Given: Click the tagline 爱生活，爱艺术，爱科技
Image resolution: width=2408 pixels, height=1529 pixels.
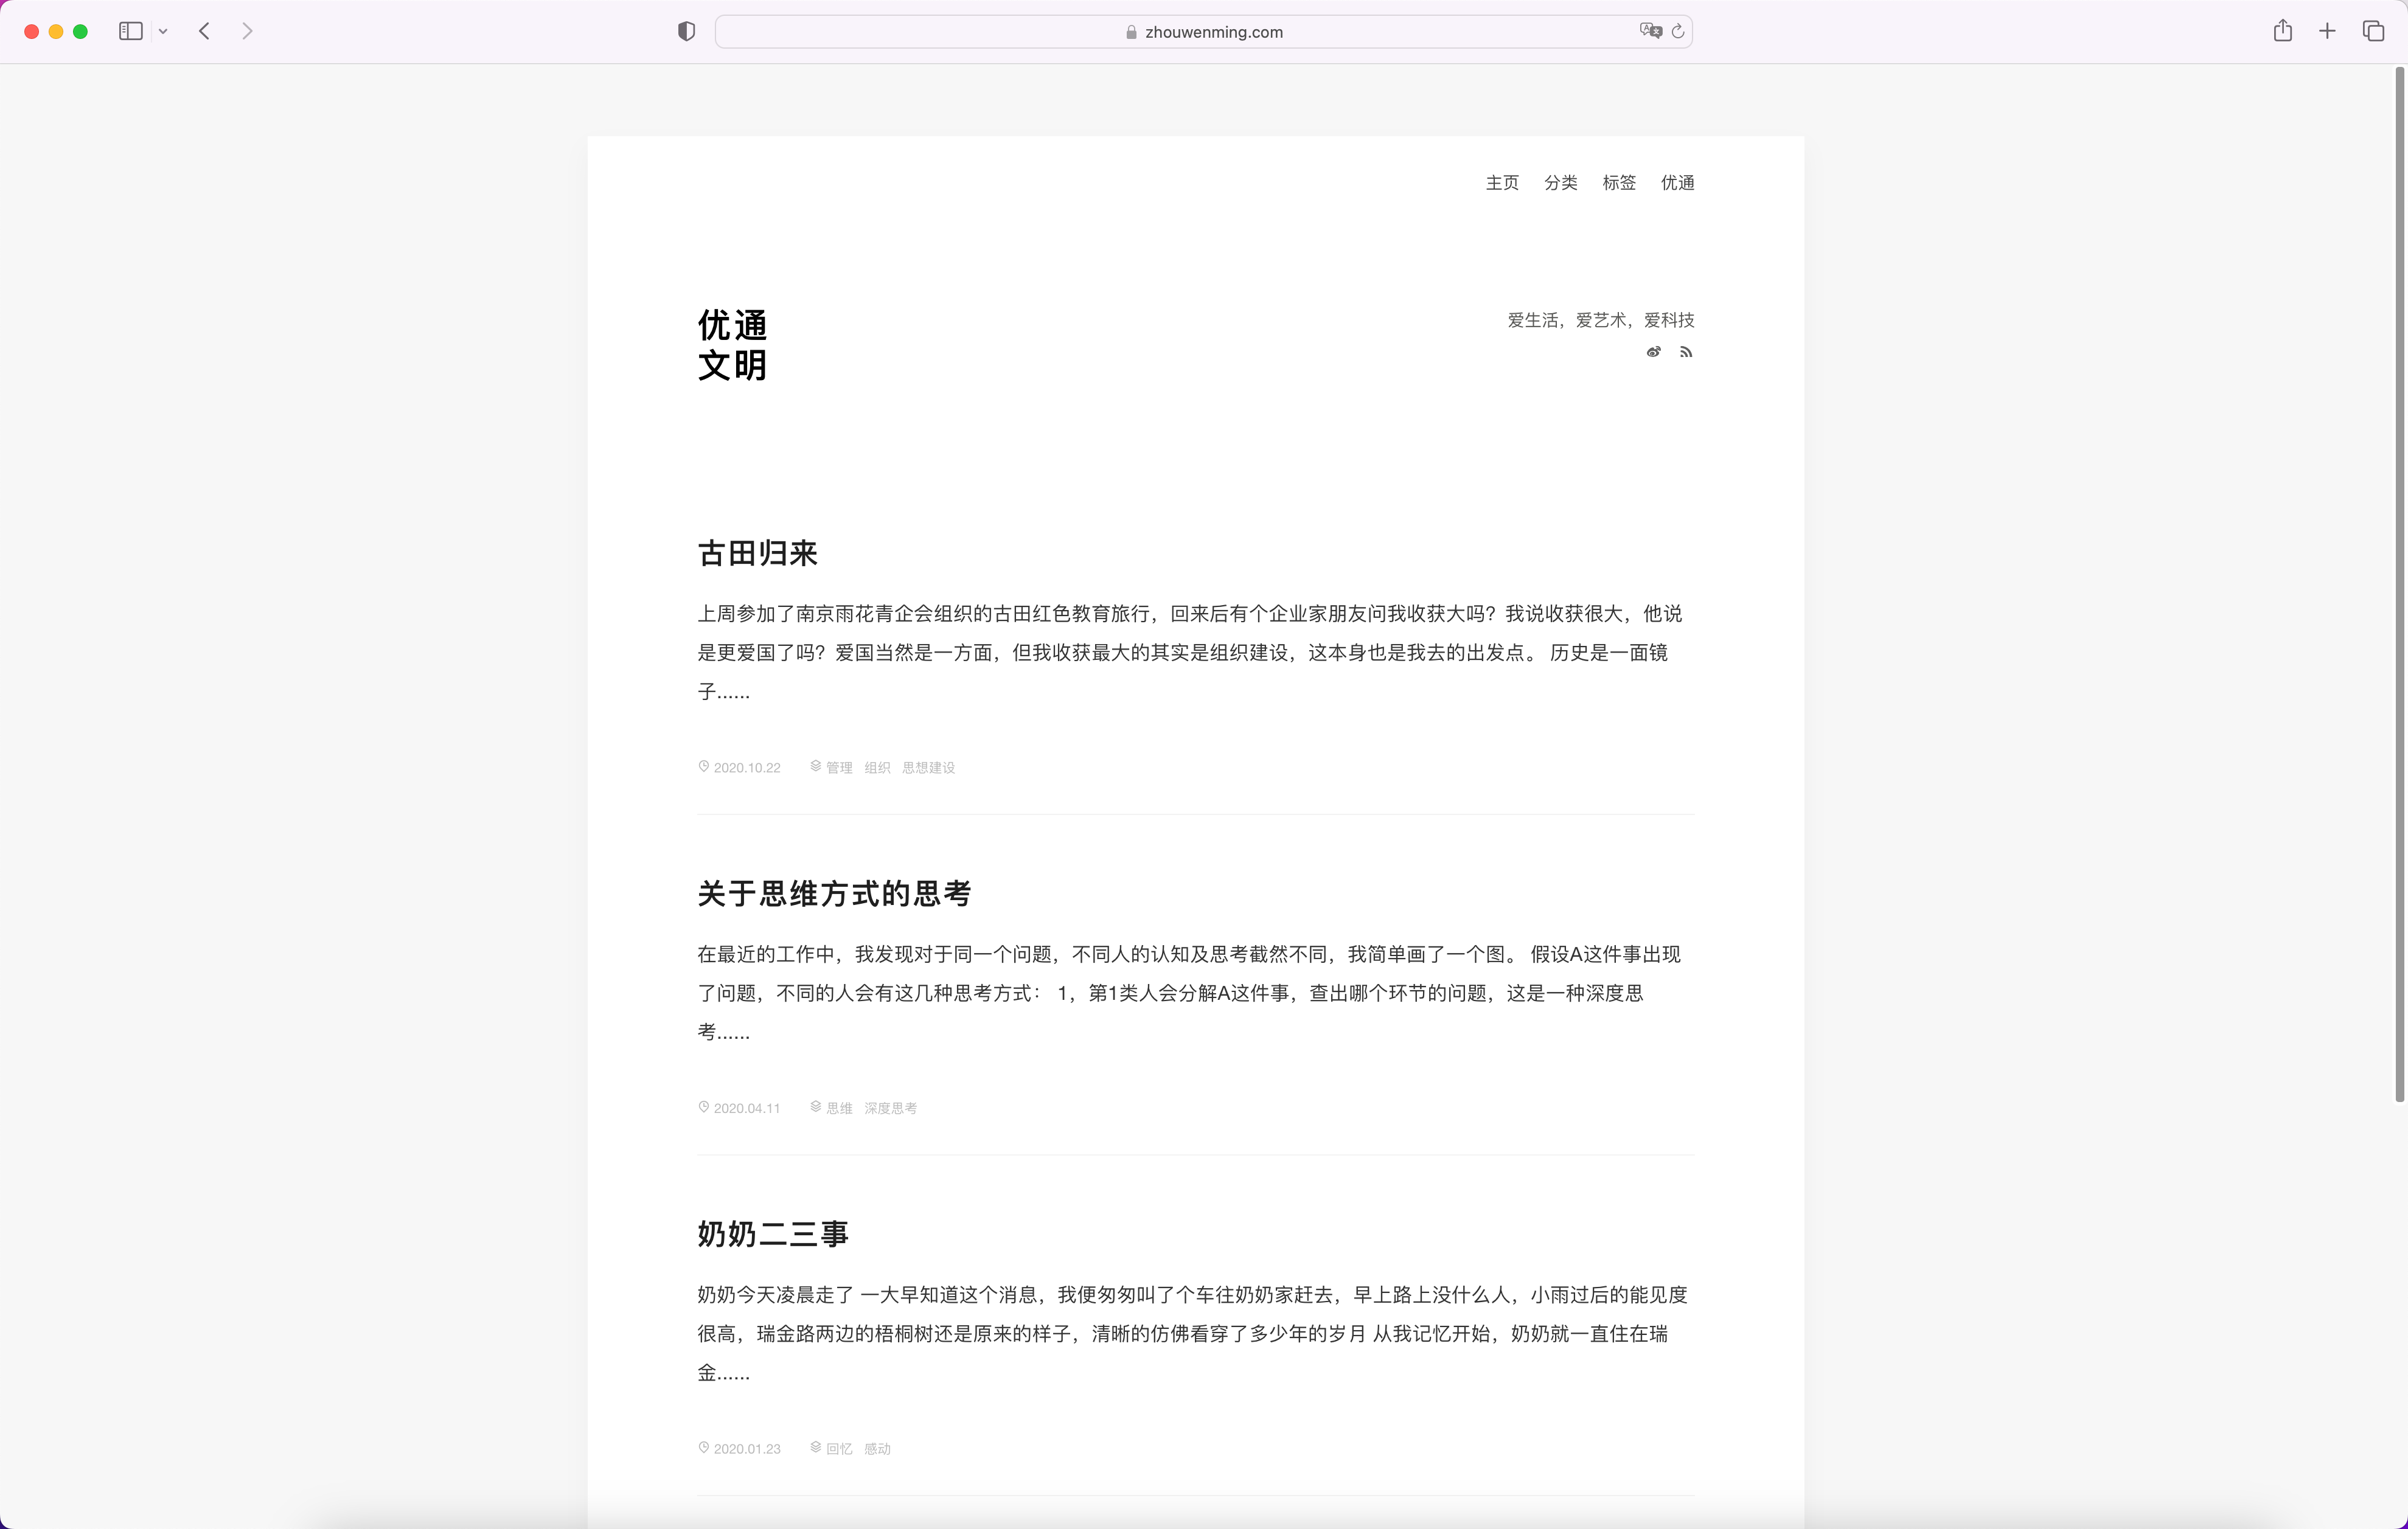Looking at the screenshot, I should (x=1600, y=320).
